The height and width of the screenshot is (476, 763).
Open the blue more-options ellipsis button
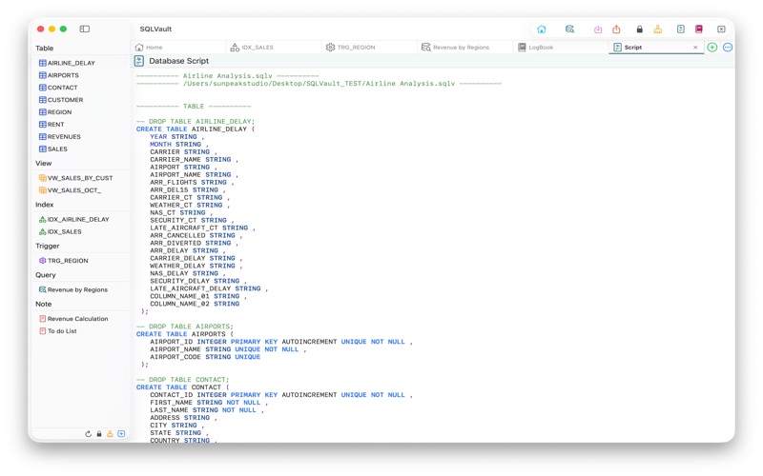(x=728, y=47)
